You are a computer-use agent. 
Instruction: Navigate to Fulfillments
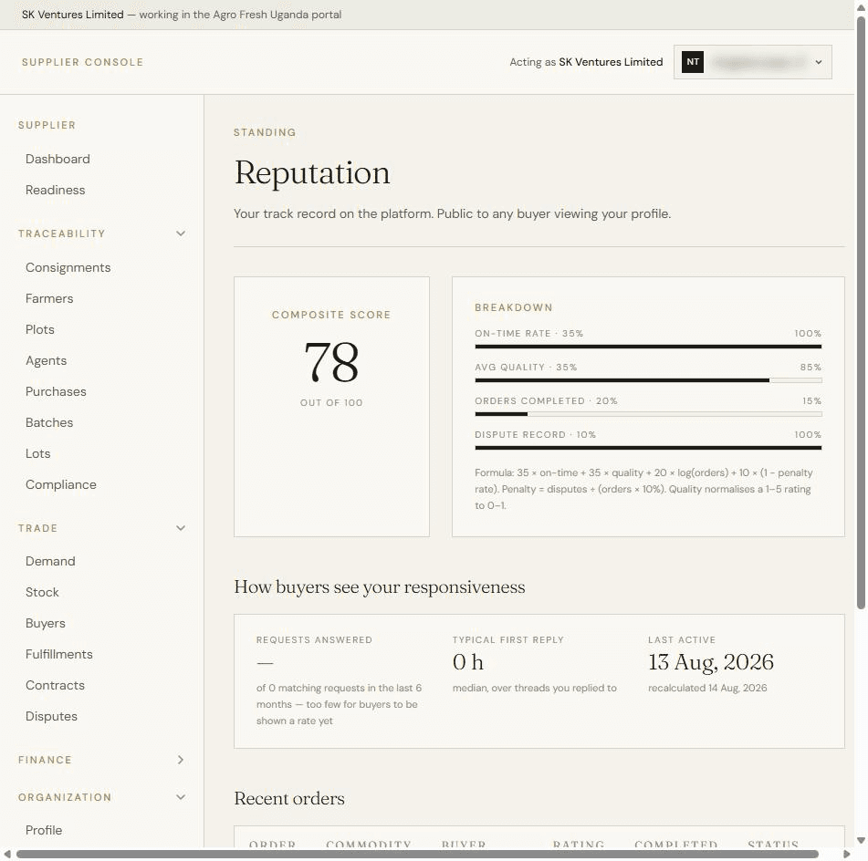click(59, 654)
